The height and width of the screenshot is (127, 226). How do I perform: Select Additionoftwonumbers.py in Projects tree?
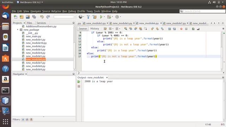41,26
